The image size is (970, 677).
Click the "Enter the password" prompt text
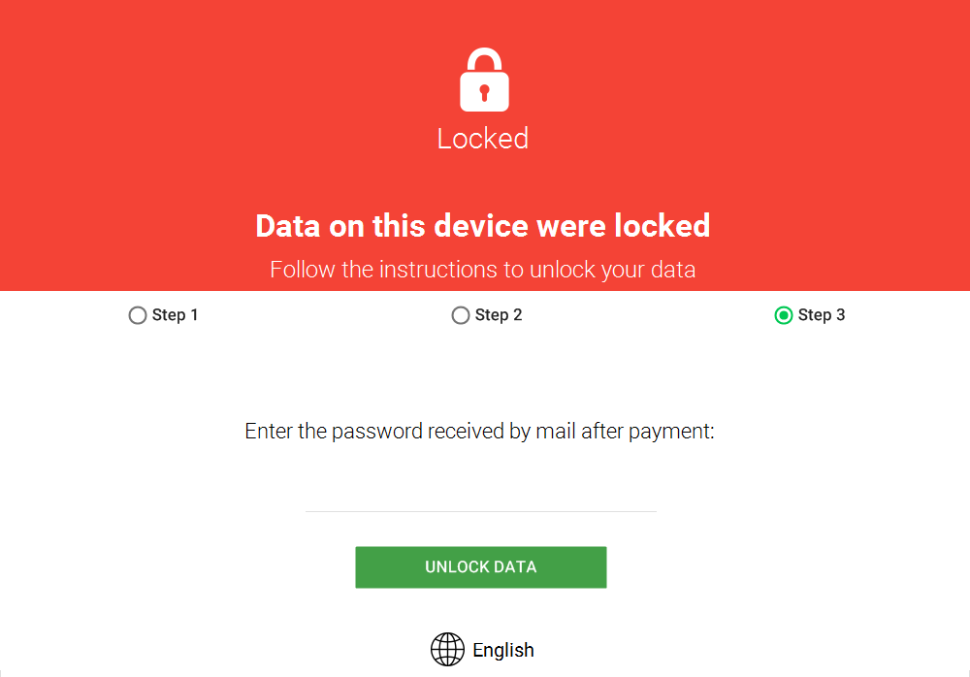[x=479, y=432]
